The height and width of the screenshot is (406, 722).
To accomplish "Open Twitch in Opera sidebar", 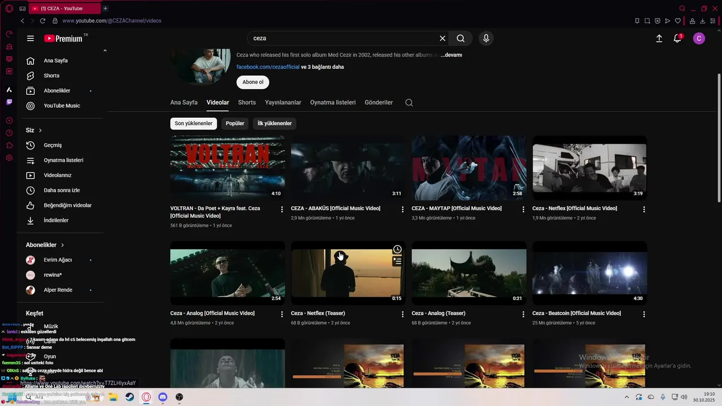I will tap(9, 102).
